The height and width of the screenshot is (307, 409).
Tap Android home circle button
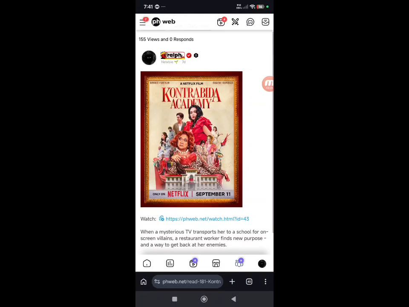coord(204,299)
